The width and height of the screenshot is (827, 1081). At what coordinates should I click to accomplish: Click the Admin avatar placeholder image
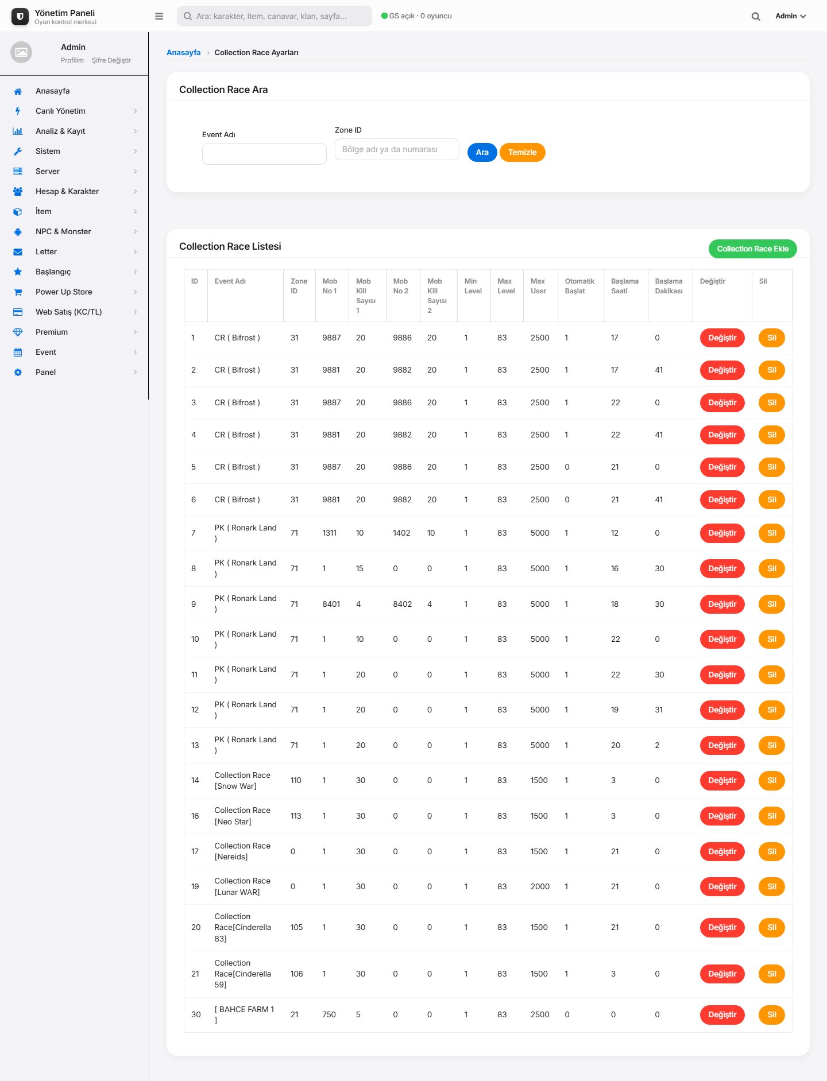21,52
